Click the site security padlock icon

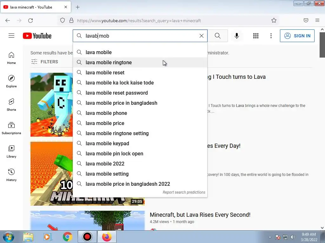tap(71, 21)
